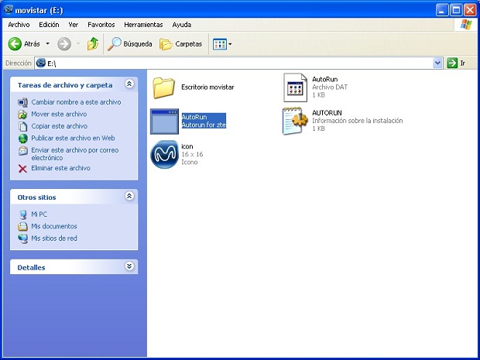Open the Ver menu
The image size is (480, 360).
pos(74,25)
